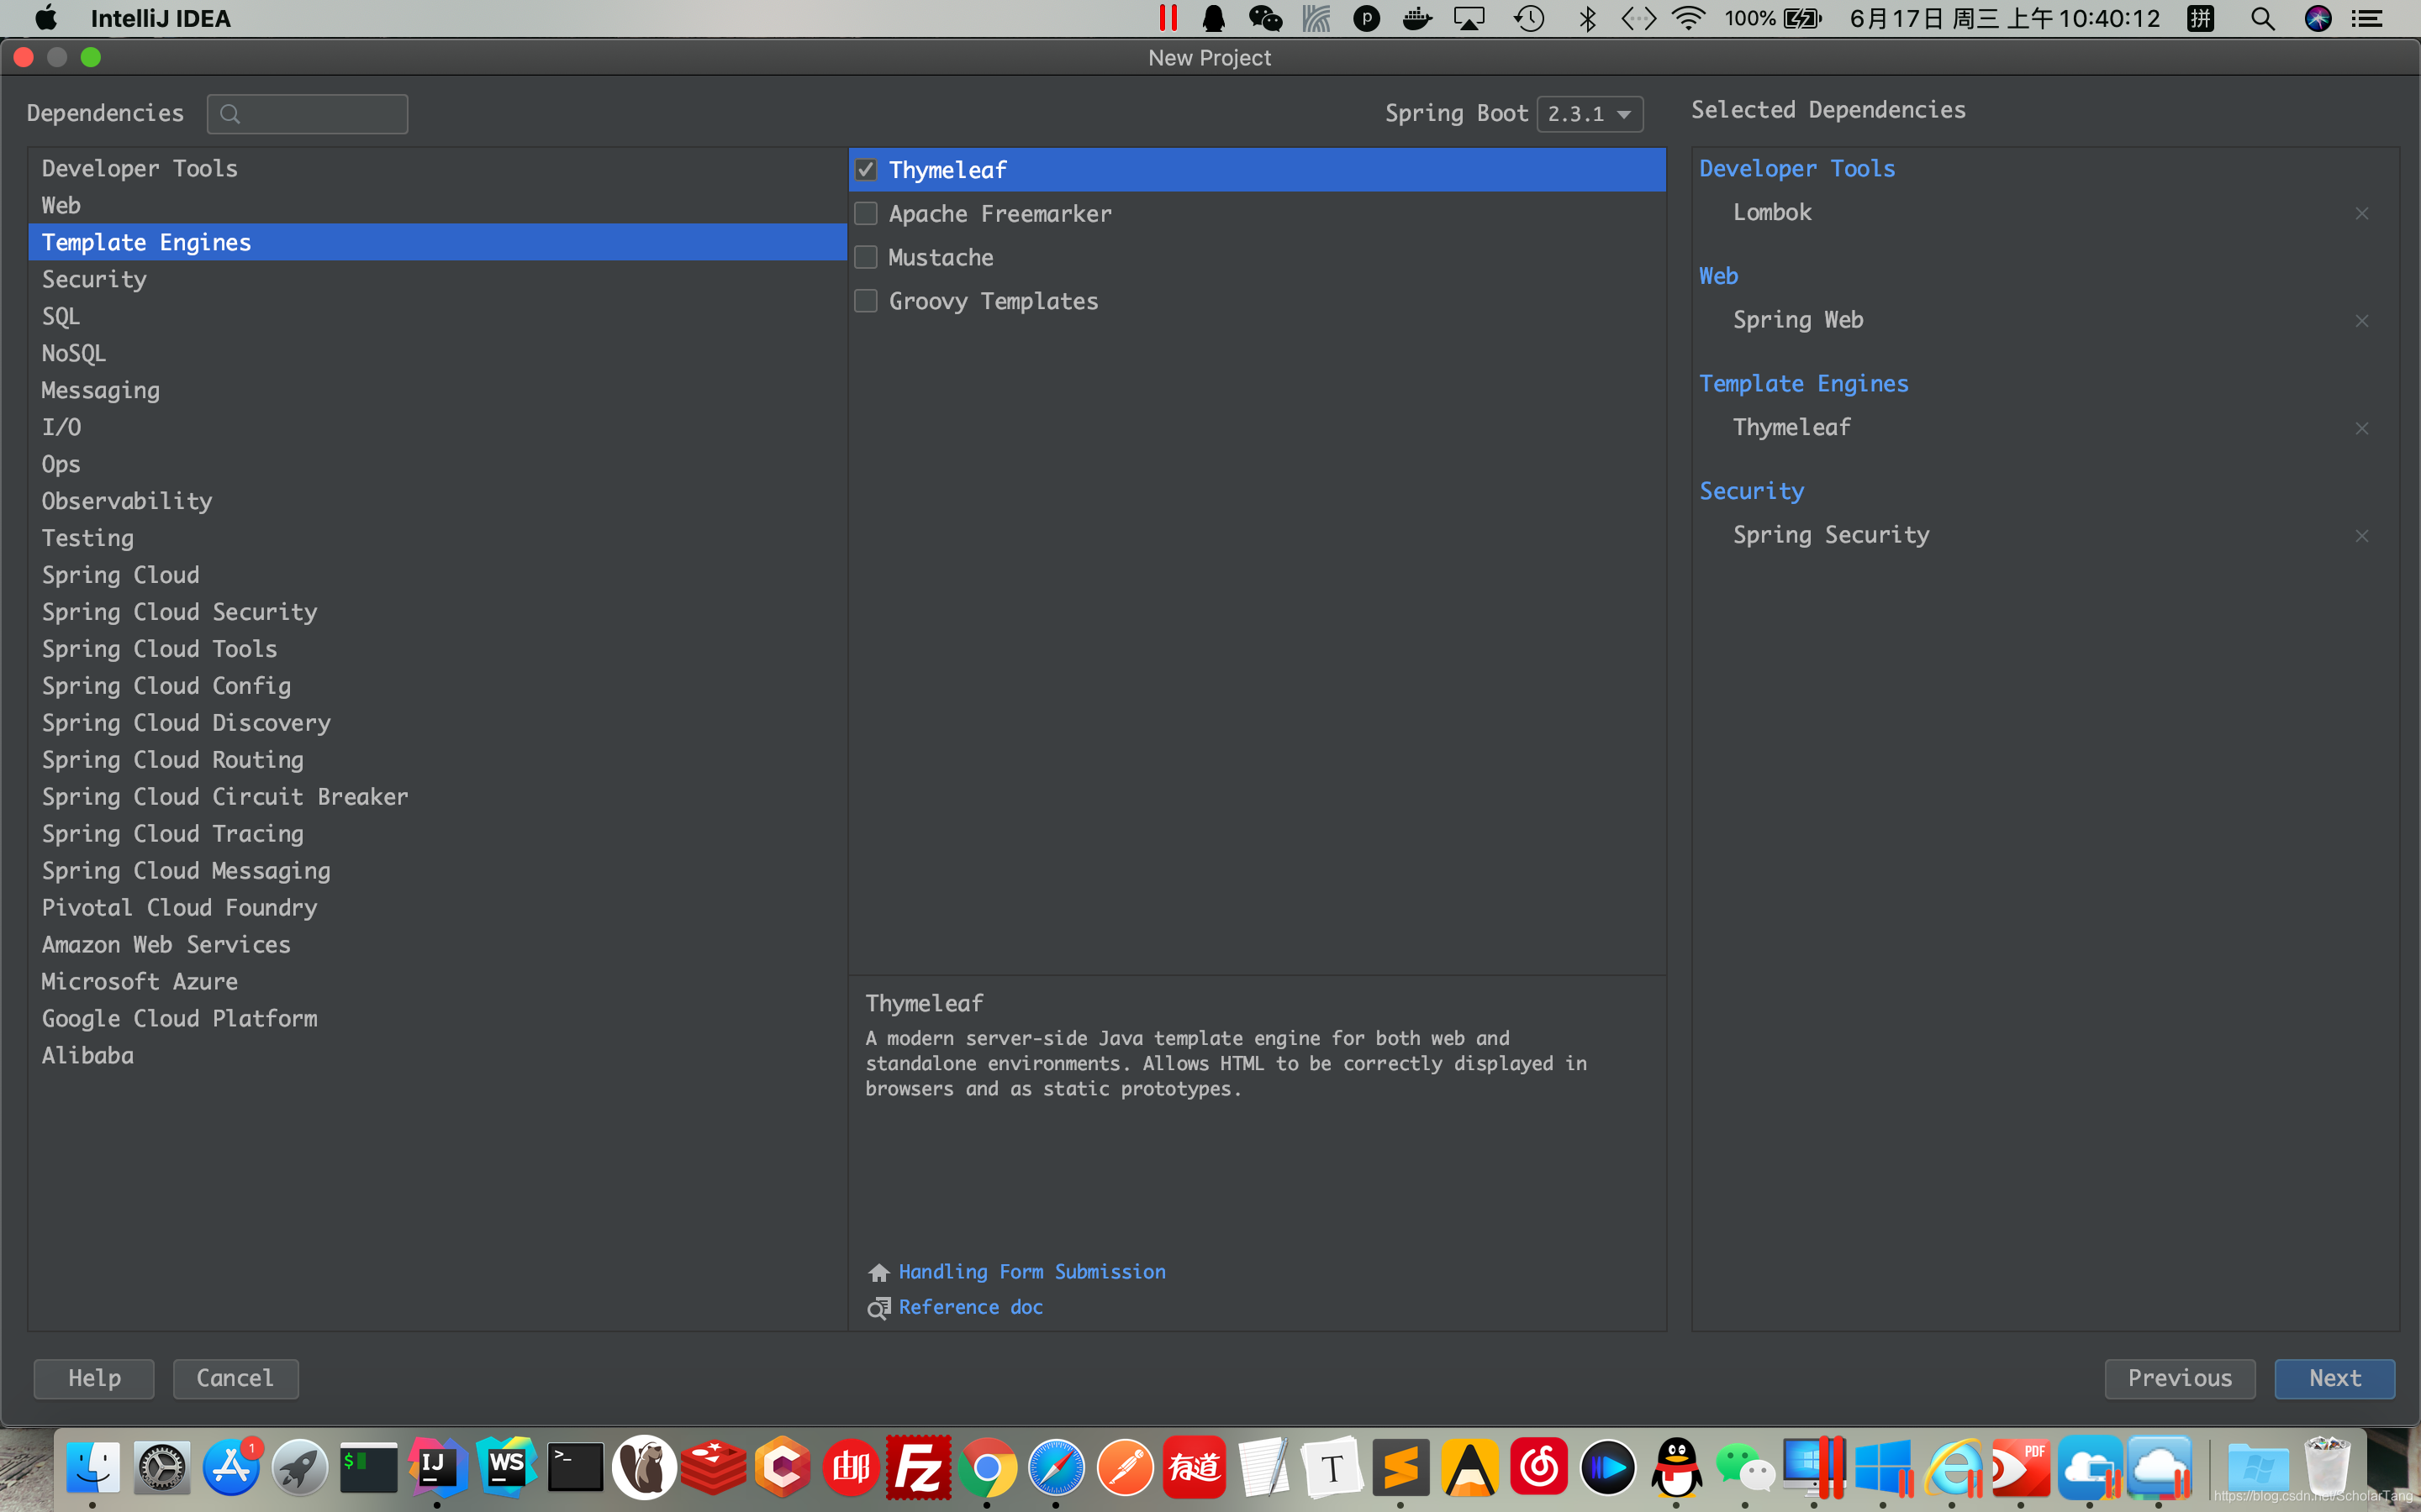The height and width of the screenshot is (1512, 2421).
Task: Open the Spring Boot version dropdown
Action: coord(1590,114)
